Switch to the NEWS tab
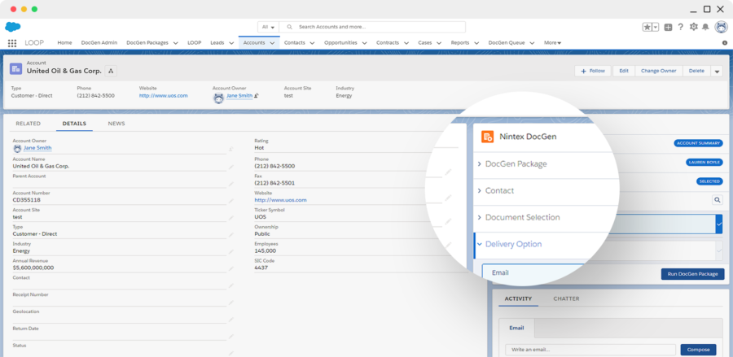The width and height of the screenshot is (733, 357). click(116, 124)
